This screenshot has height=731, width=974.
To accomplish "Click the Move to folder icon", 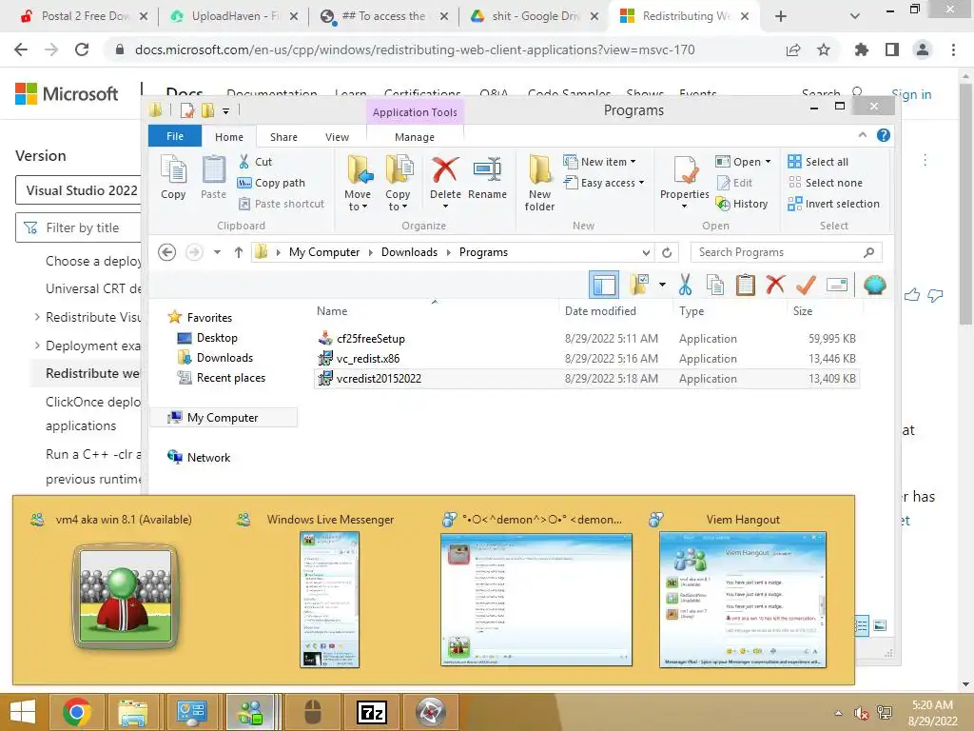I will (x=359, y=170).
